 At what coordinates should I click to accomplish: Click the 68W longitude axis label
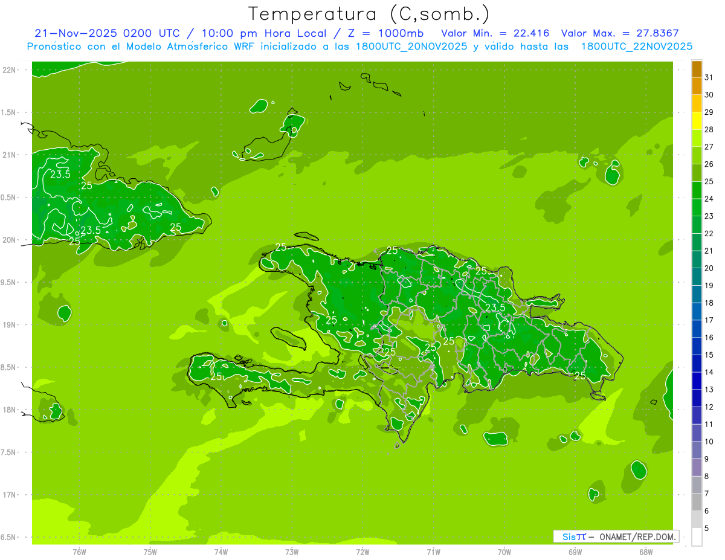645,552
